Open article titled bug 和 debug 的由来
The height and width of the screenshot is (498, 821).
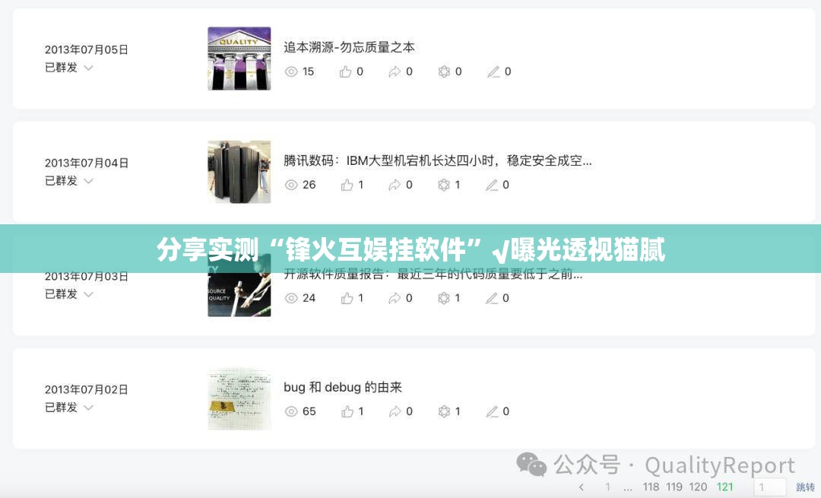point(342,387)
